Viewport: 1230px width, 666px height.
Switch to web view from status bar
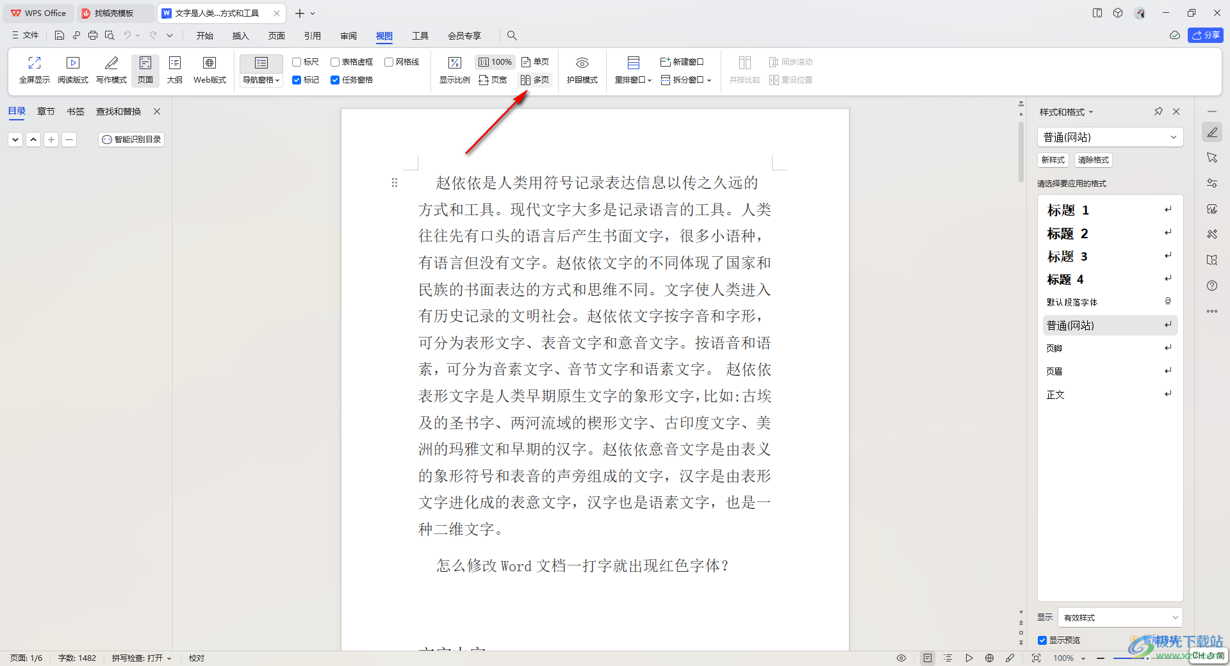pyautogui.click(x=989, y=658)
